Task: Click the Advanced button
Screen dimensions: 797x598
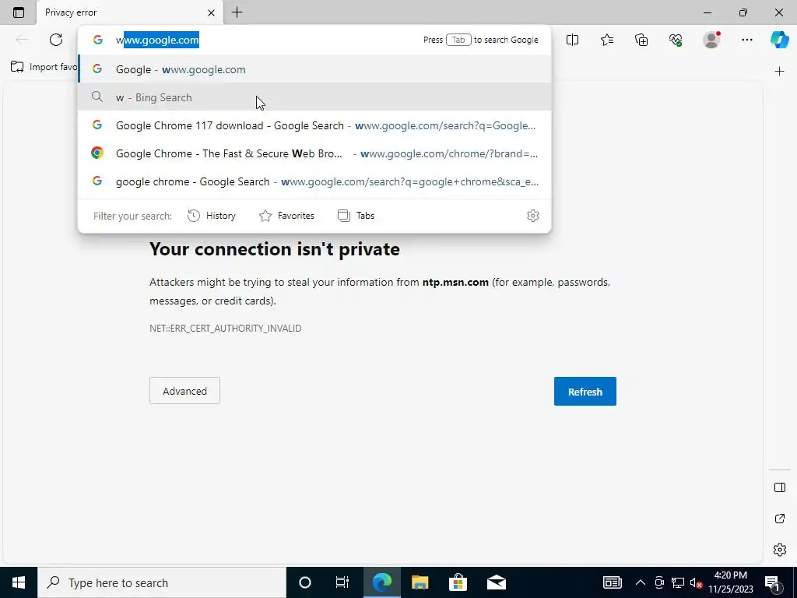Action: [x=184, y=391]
